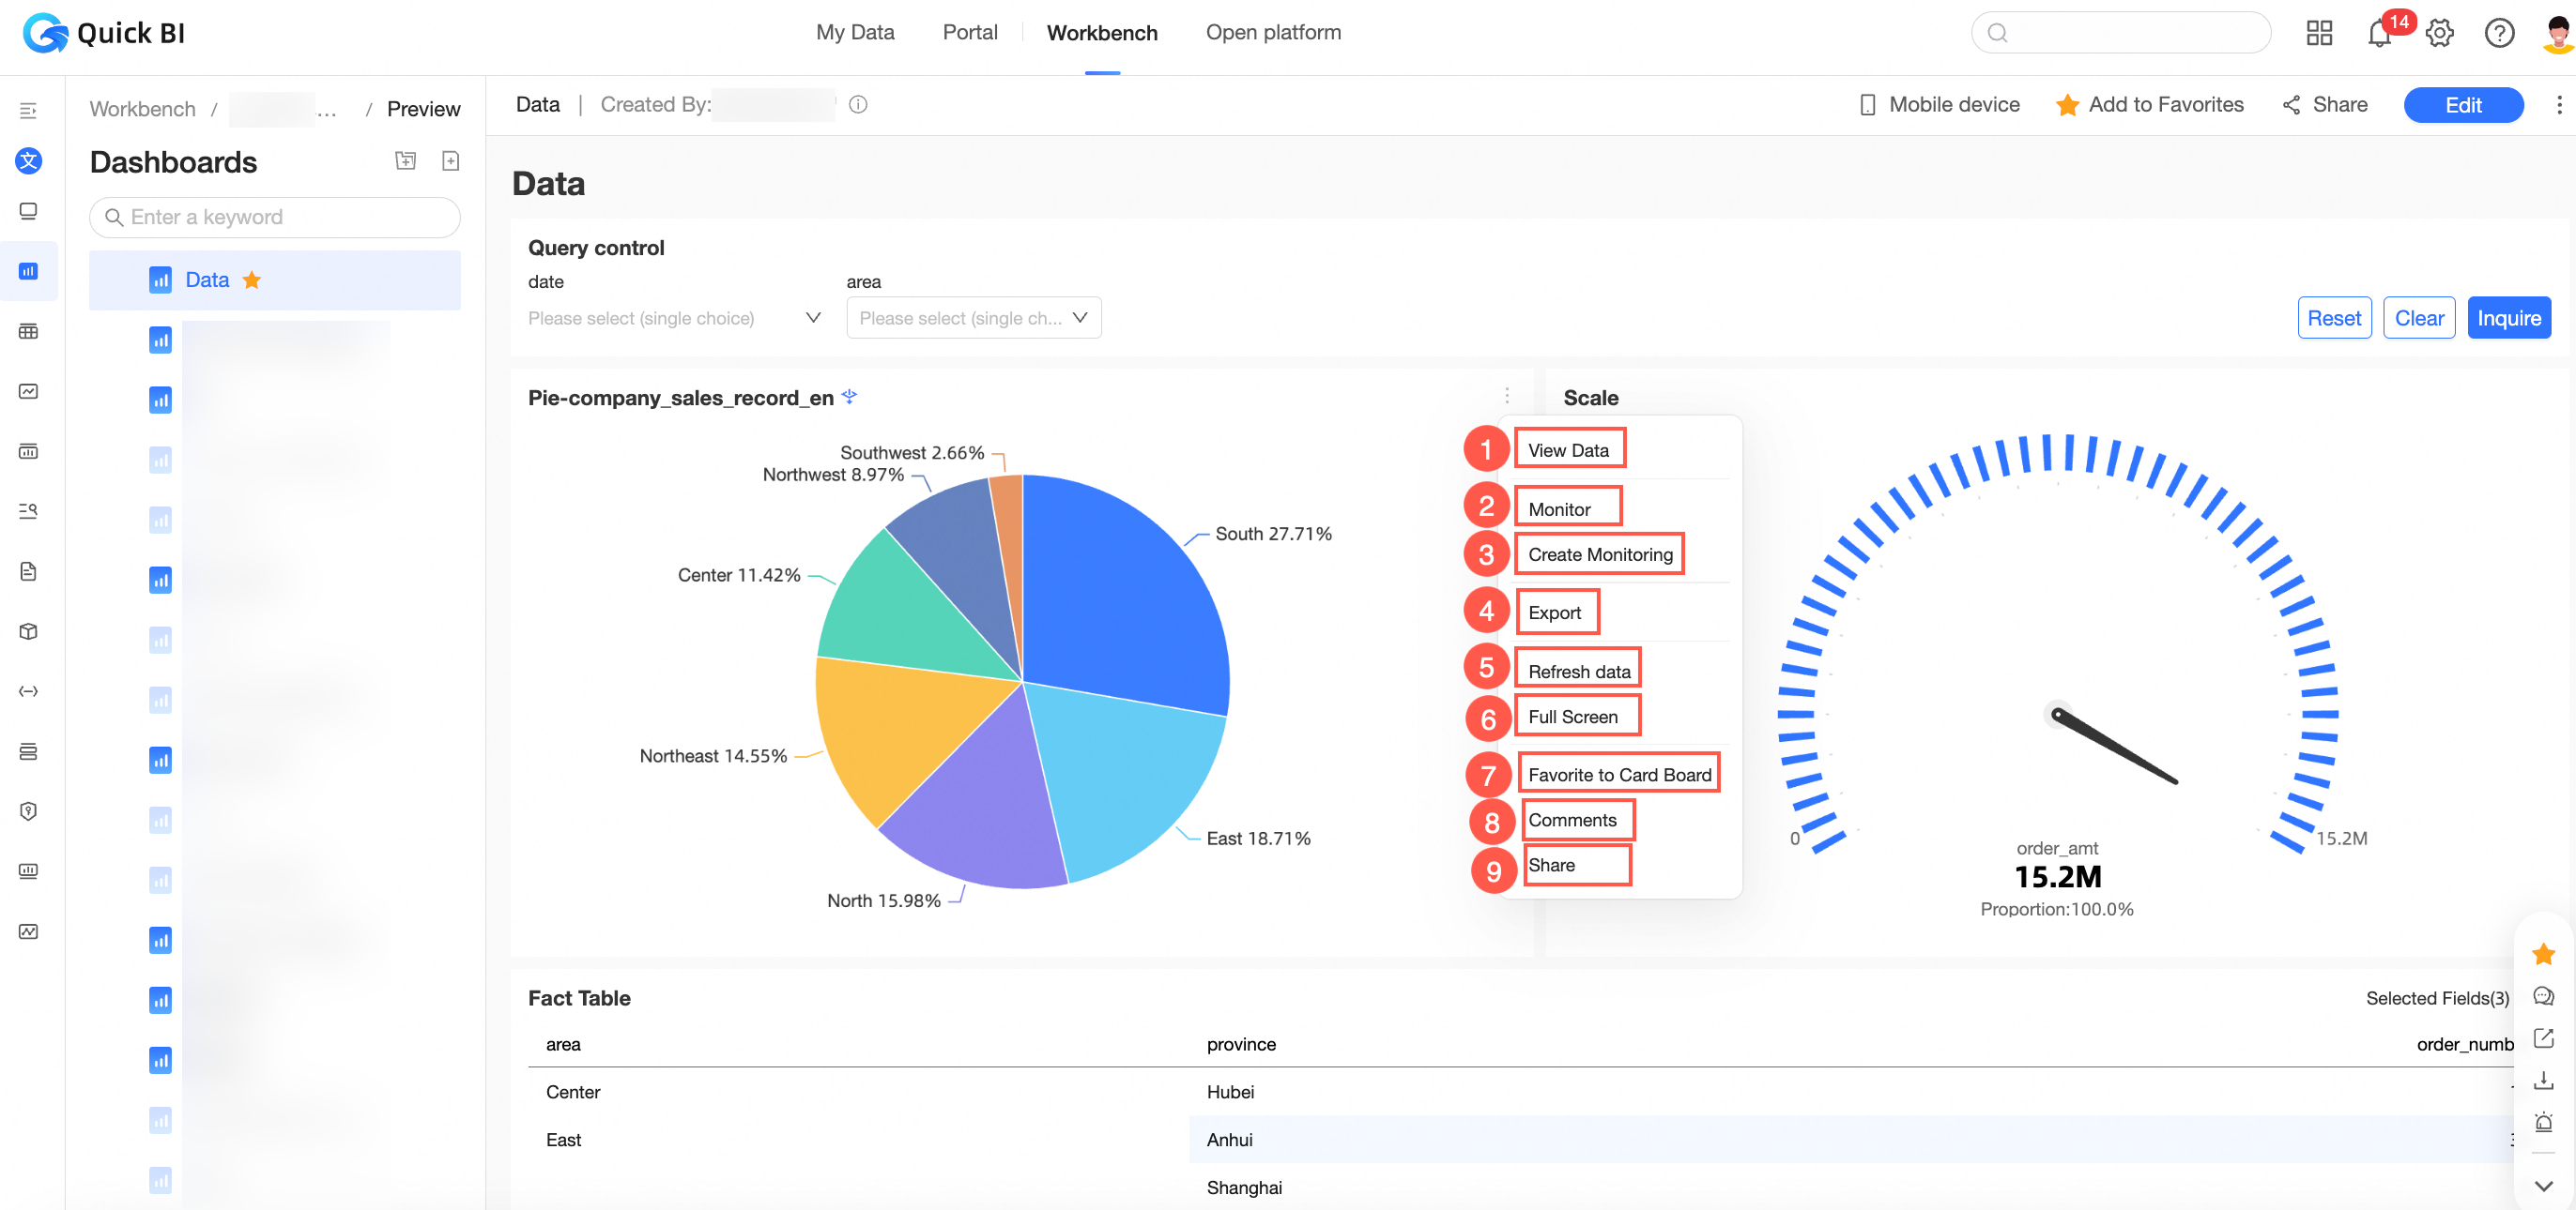This screenshot has width=2576, height=1210.
Task: Focus the Enter a keyword search field
Action: pyautogui.click(x=275, y=217)
